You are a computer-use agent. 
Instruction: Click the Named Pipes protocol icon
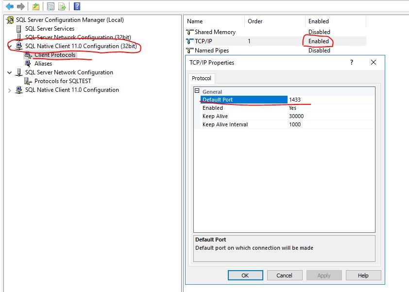189,51
